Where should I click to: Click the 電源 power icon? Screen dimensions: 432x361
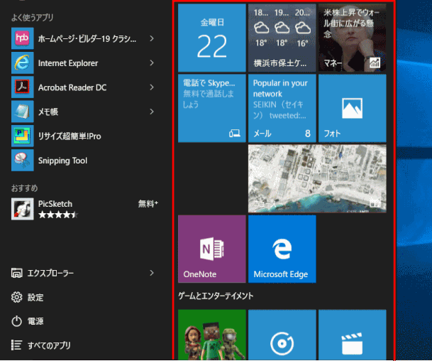click(x=17, y=321)
